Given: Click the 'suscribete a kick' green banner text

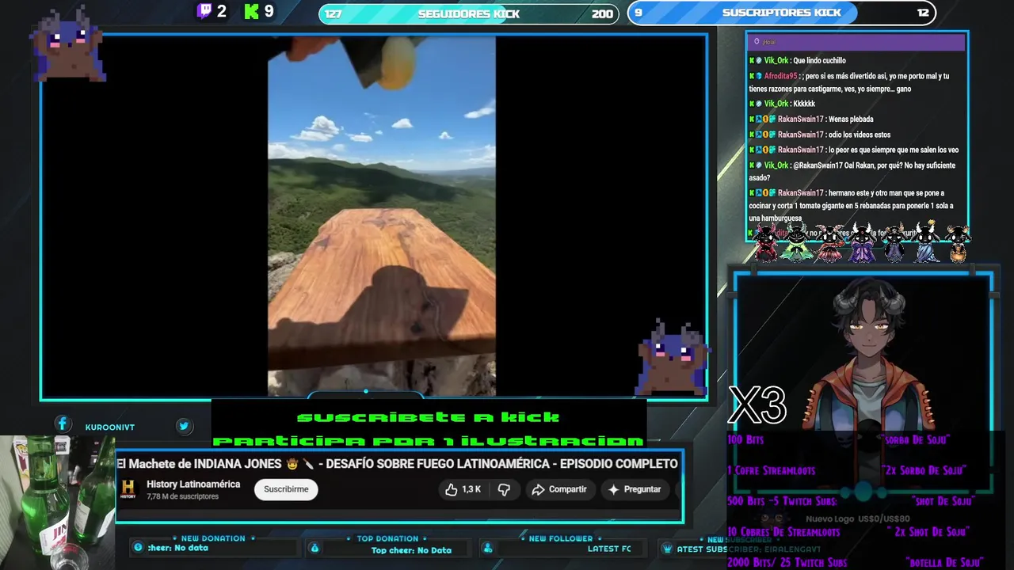Looking at the screenshot, I should (x=429, y=417).
